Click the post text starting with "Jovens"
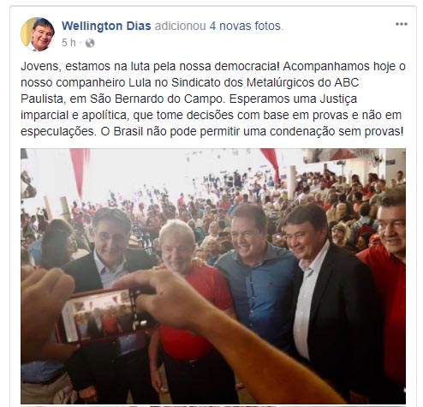 click(213, 99)
